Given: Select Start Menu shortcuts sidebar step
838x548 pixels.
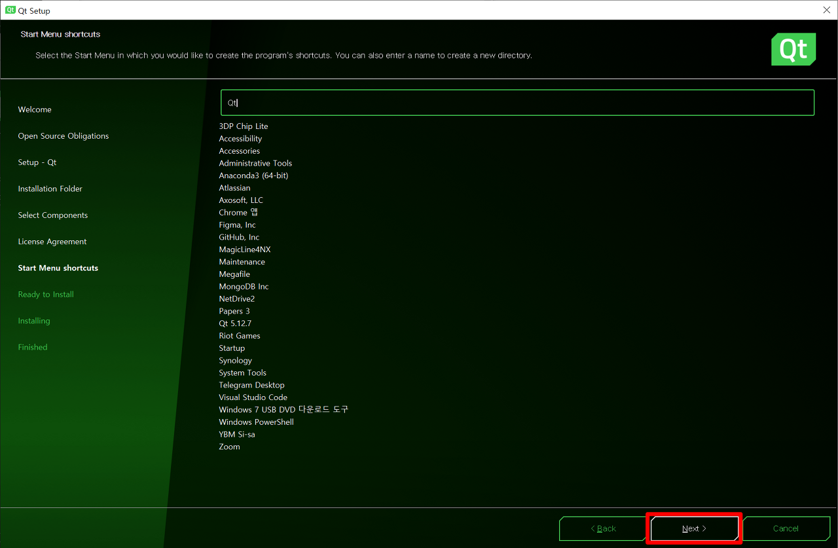Looking at the screenshot, I should click(x=58, y=268).
